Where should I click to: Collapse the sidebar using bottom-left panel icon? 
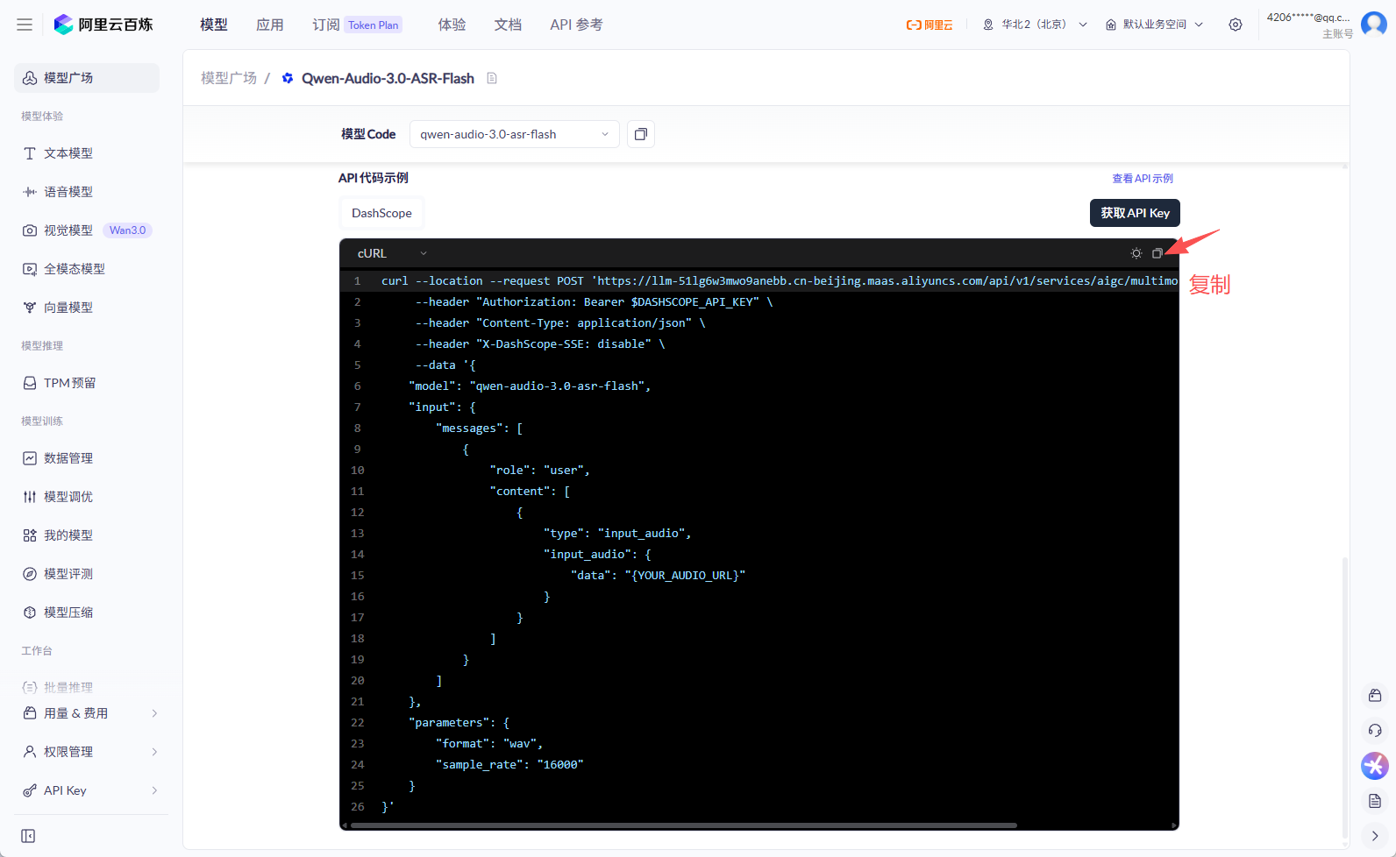click(x=28, y=836)
